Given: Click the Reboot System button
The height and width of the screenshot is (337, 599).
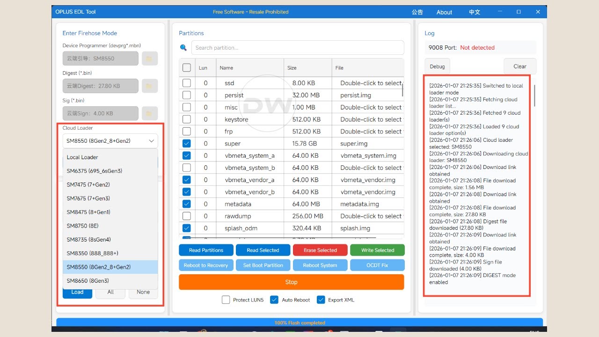Looking at the screenshot, I should point(320,265).
